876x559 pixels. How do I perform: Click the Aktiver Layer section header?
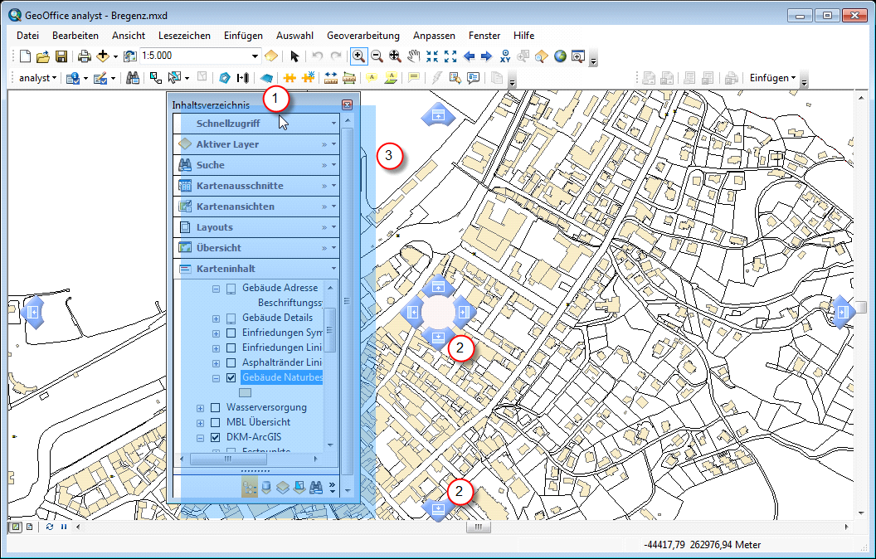(x=227, y=144)
